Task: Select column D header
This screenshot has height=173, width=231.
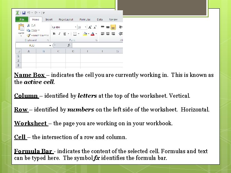Action: (x=73, y=51)
